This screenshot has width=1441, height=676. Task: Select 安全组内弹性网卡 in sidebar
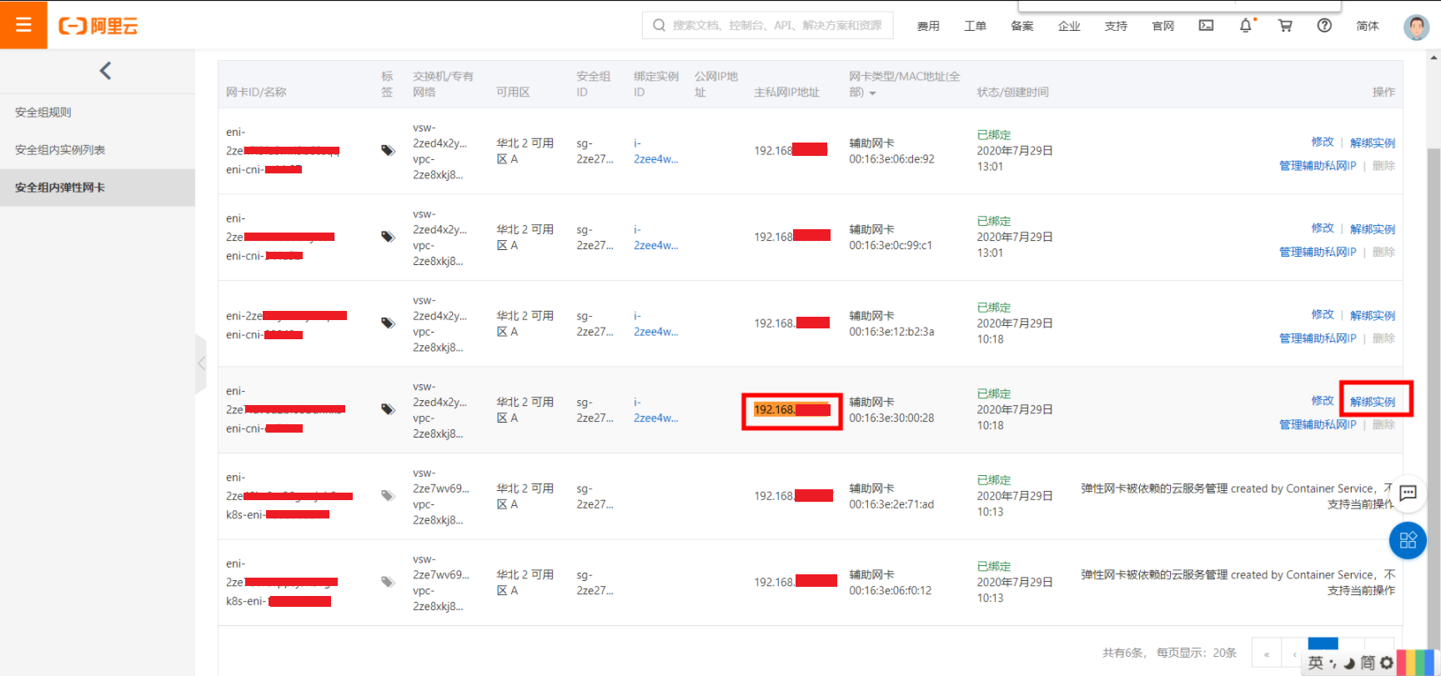click(x=98, y=188)
